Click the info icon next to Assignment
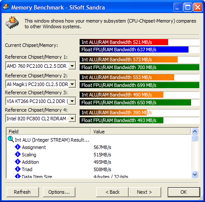 (18, 147)
